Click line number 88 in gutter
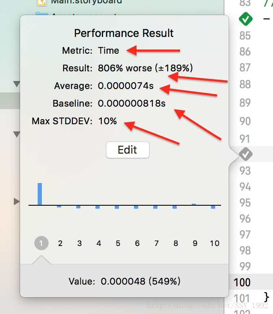273x314 pixels. pos(245,84)
